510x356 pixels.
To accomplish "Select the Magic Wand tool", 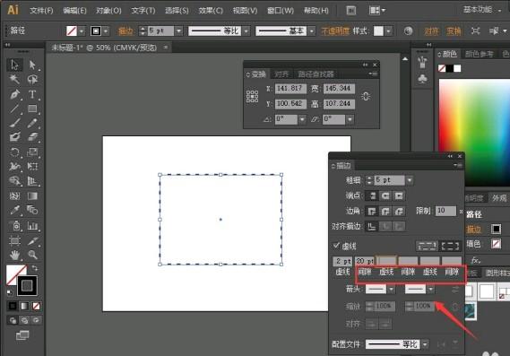I will [x=14, y=79].
